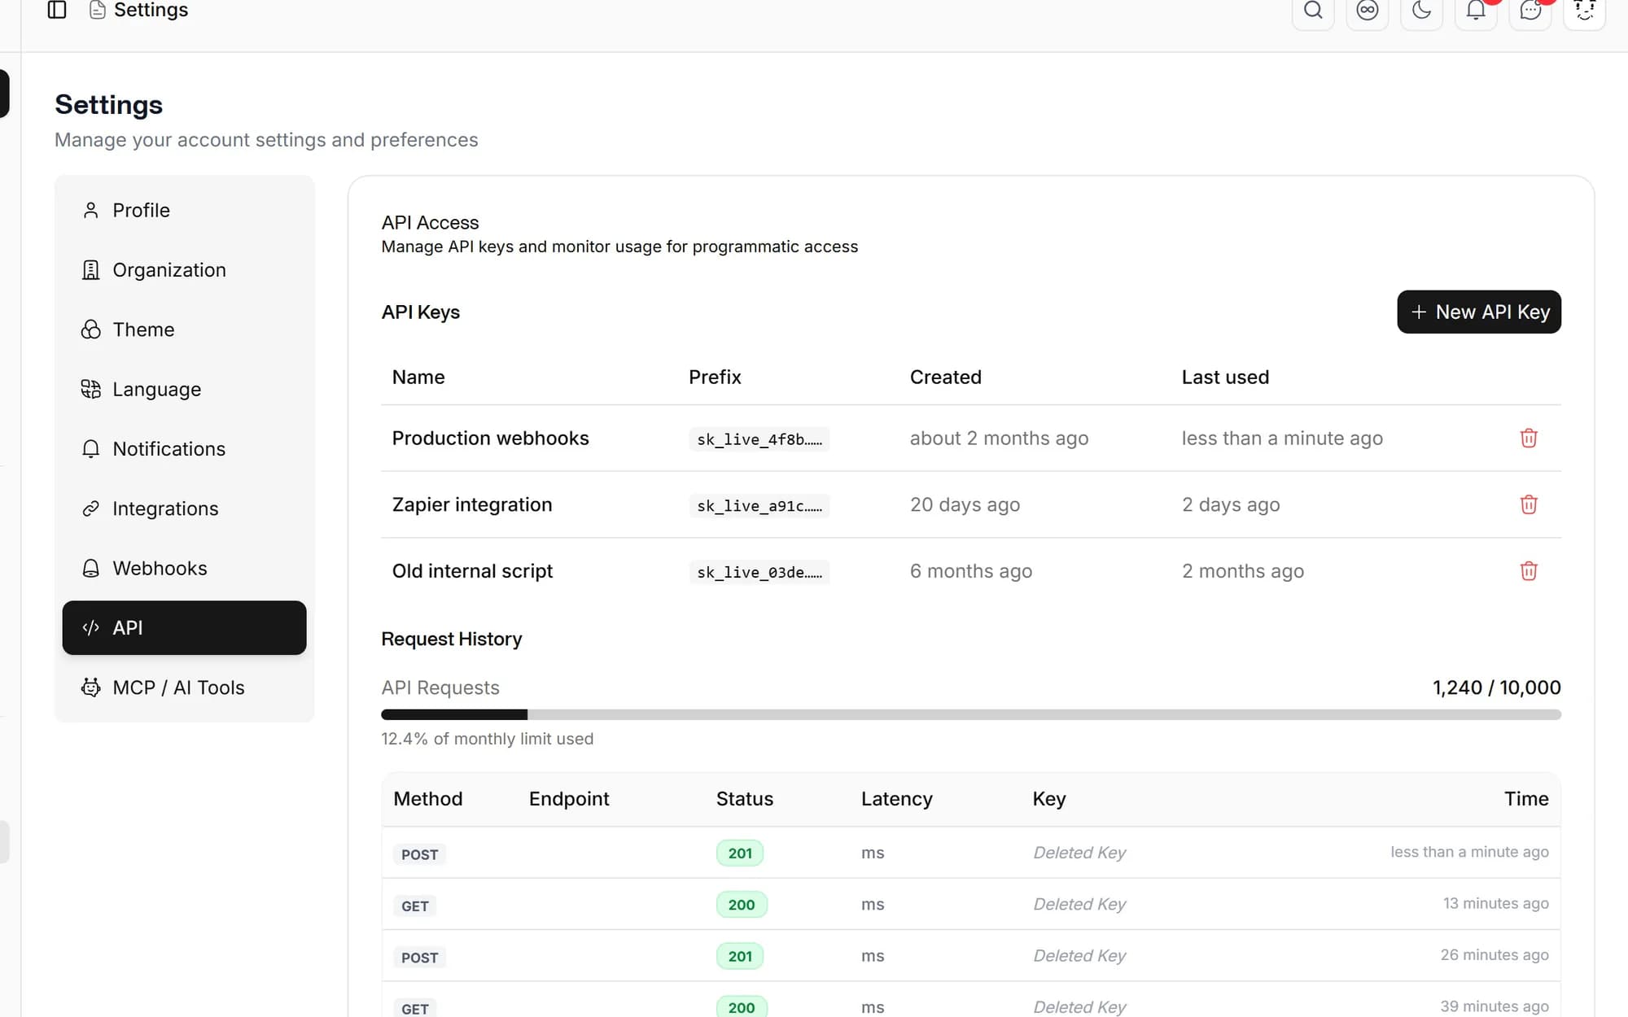Switch to dark mode moon icon
1628x1017 pixels.
tap(1421, 10)
